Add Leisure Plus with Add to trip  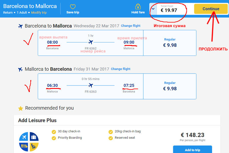(192, 150)
